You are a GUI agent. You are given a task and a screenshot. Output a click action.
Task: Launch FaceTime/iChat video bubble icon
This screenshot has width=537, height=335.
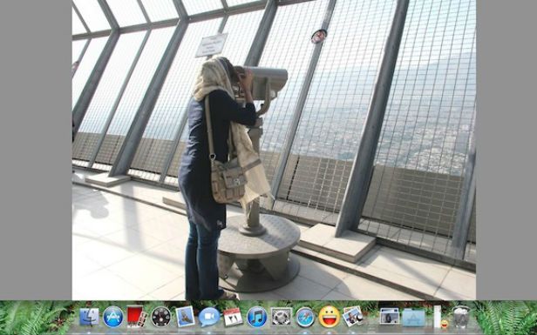click(x=209, y=317)
